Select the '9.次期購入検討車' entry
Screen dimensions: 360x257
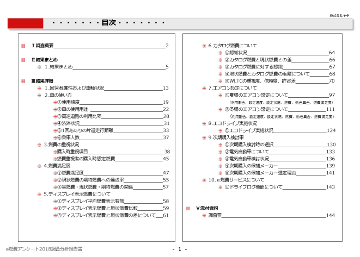click(x=226, y=137)
